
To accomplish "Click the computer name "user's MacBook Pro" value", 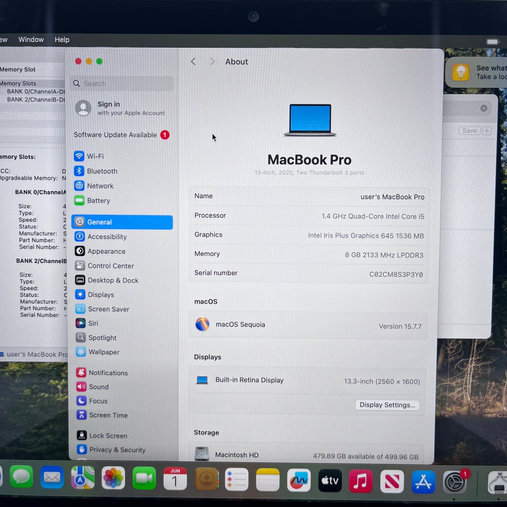I will 392,197.
